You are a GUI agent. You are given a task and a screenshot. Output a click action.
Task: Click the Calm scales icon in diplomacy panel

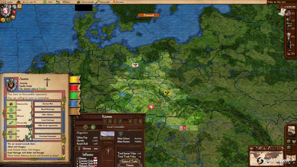11,110
